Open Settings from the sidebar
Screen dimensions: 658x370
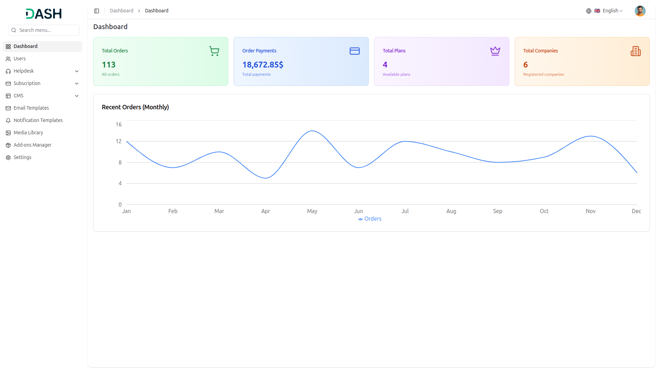pyautogui.click(x=42, y=158)
